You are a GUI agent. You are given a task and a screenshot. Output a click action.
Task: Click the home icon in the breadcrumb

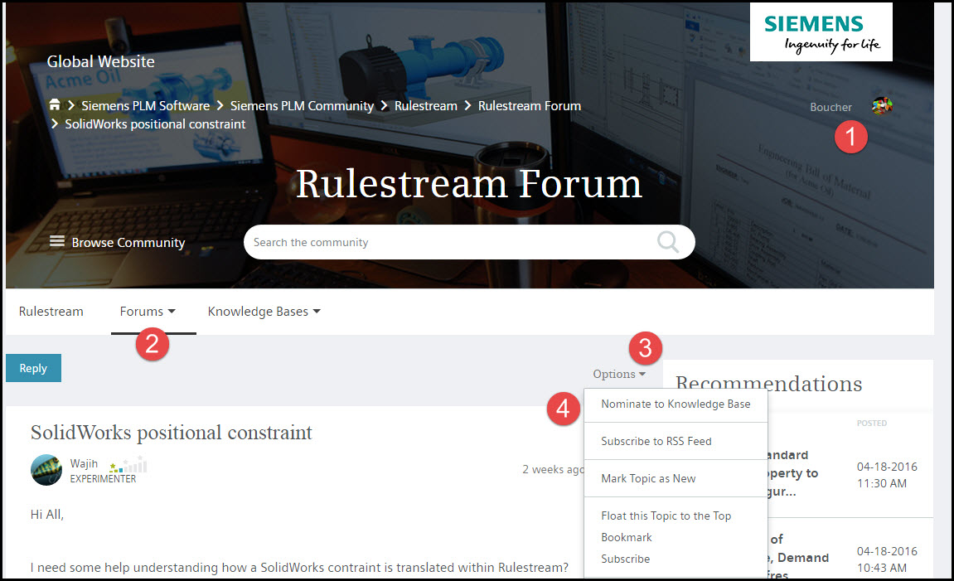[x=56, y=106]
